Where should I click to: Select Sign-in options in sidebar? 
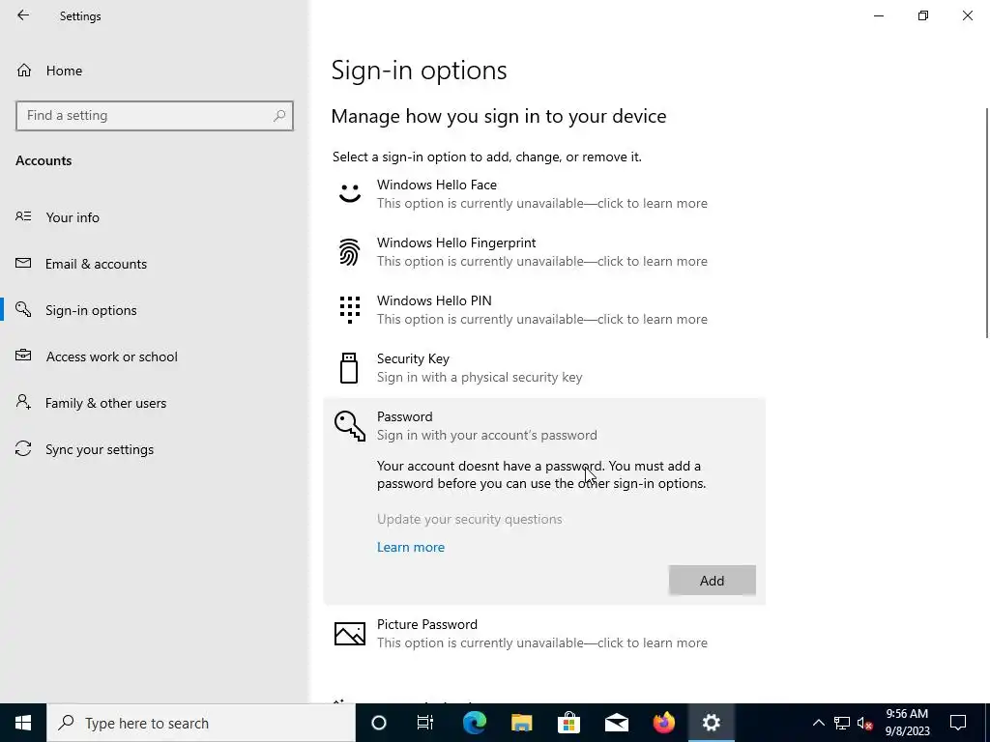pyautogui.click(x=155, y=310)
